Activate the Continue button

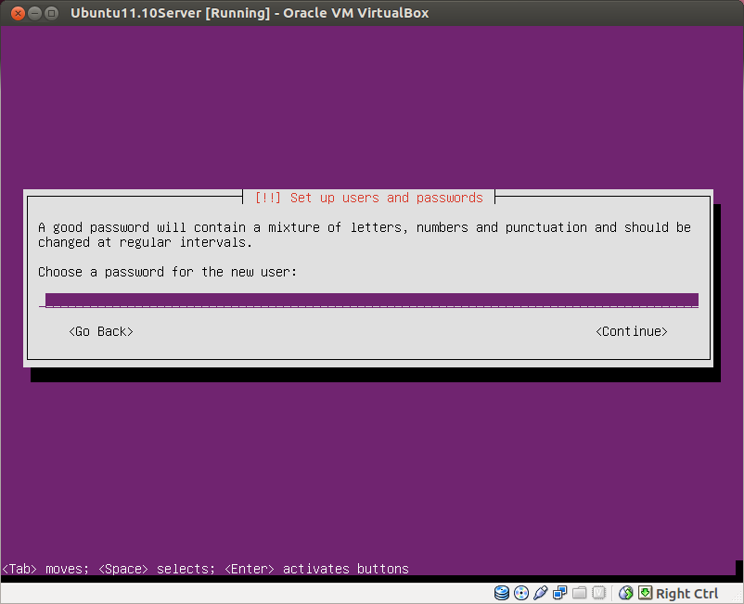pyautogui.click(x=631, y=331)
